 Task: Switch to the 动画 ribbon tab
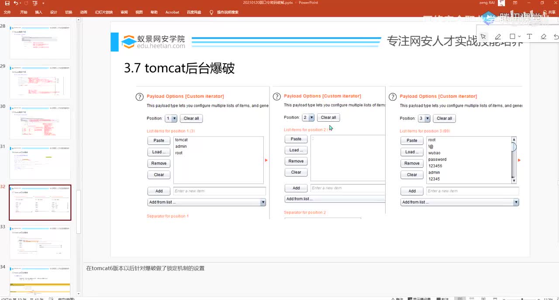pos(83,12)
